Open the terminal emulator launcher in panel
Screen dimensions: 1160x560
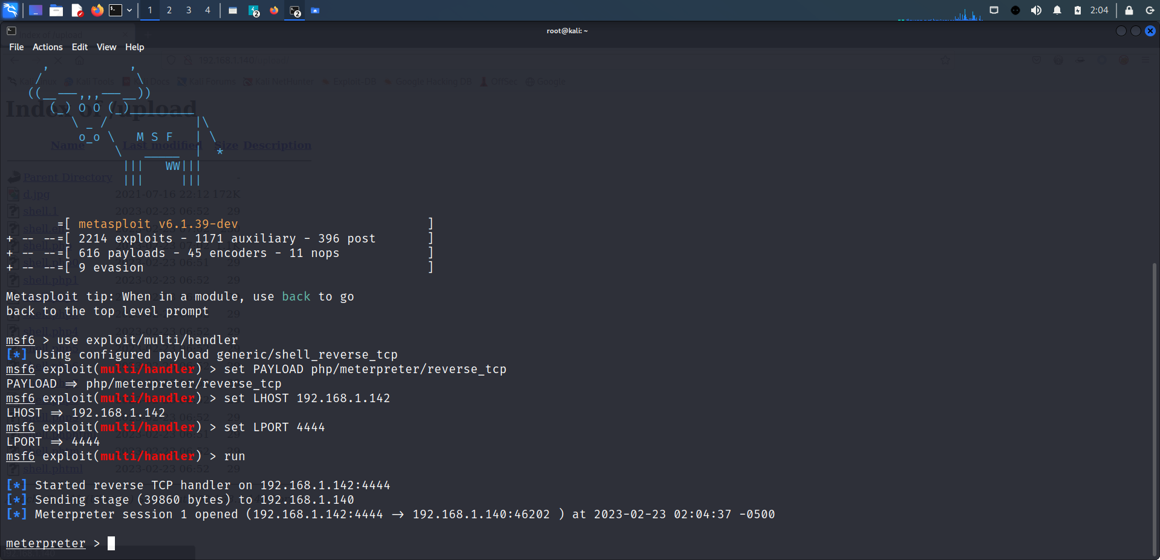pyautogui.click(x=116, y=10)
